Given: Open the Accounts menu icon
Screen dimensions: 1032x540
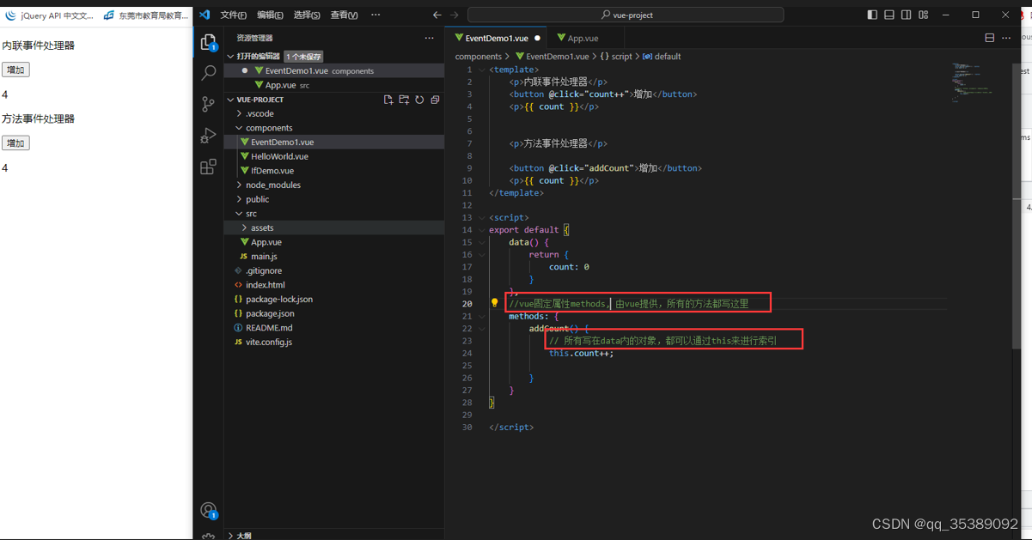Looking at the screenshot, I should [208, 511].
